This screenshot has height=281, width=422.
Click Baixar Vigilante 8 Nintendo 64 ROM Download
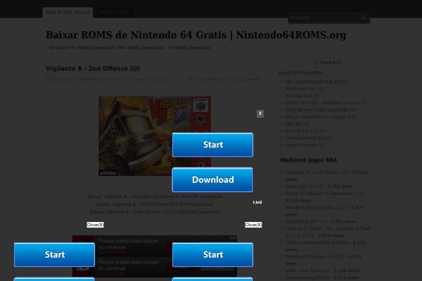tap(155, 196)
